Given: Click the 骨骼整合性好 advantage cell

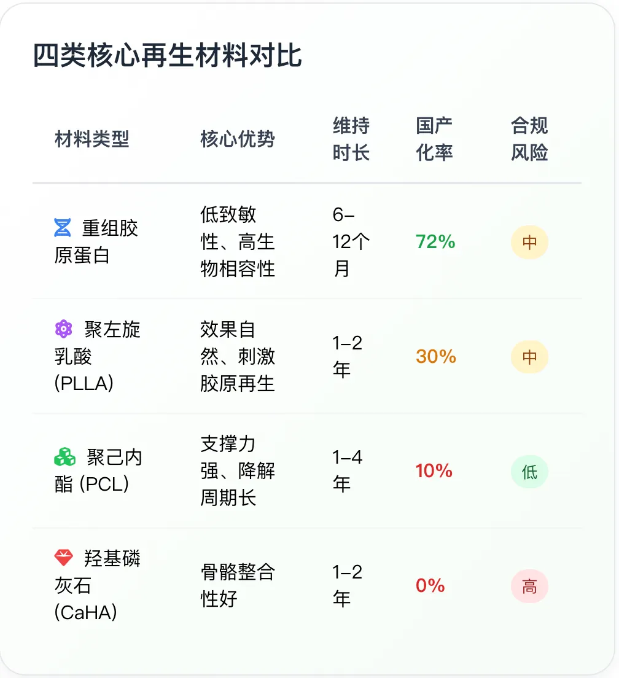Looking at the screenshot, I should tap(237, 586).
